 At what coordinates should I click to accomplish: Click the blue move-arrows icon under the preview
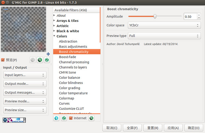(48, 54)
